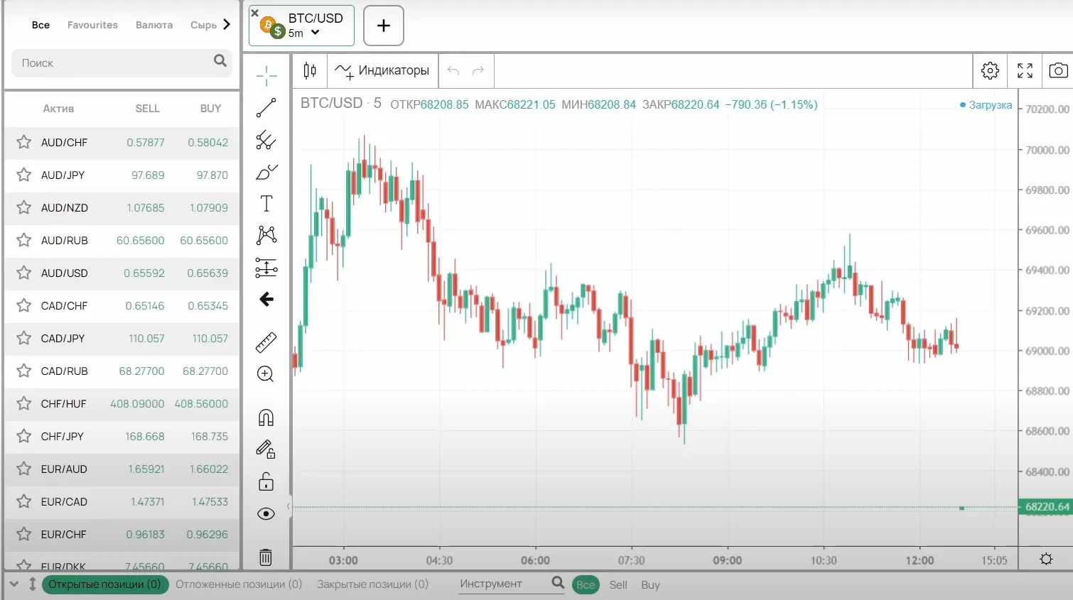Open the Индикаторы indicators button
Viewport: 1073px width, 600px height.
click(382, 70)
